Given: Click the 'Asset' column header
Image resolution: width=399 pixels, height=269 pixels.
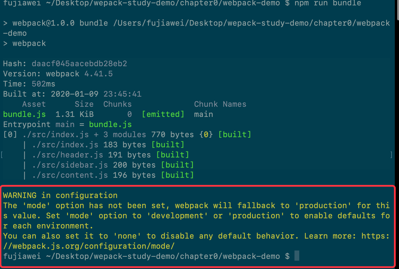Looking at the screenshot, I should (x=34, y=104).
